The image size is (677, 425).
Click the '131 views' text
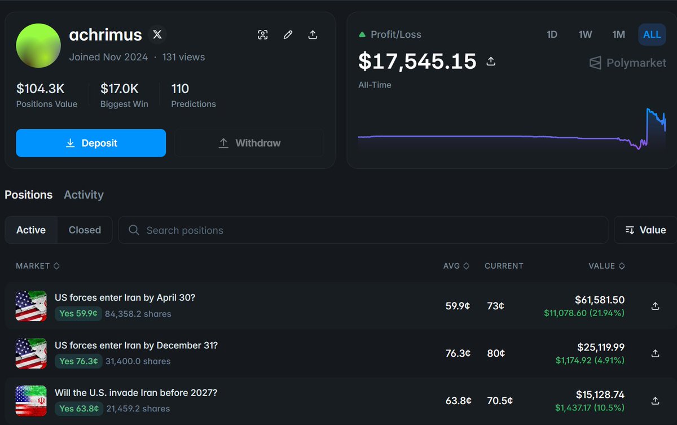183,57
